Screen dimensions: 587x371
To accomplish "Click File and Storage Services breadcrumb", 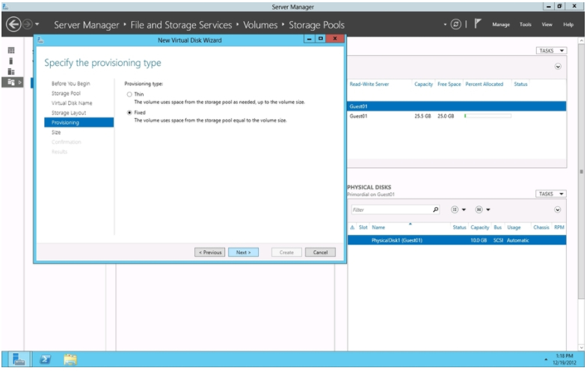I will [x=181, y=25].
